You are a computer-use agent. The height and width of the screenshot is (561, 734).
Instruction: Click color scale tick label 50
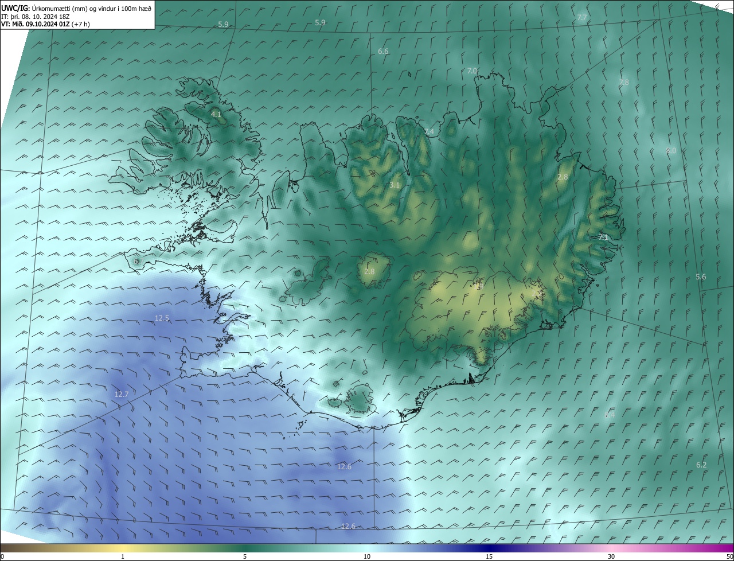pos(729,557)
